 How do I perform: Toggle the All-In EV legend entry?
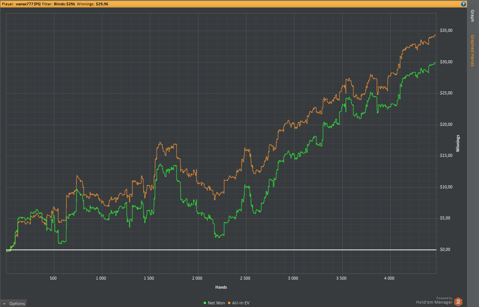[238, 303]
